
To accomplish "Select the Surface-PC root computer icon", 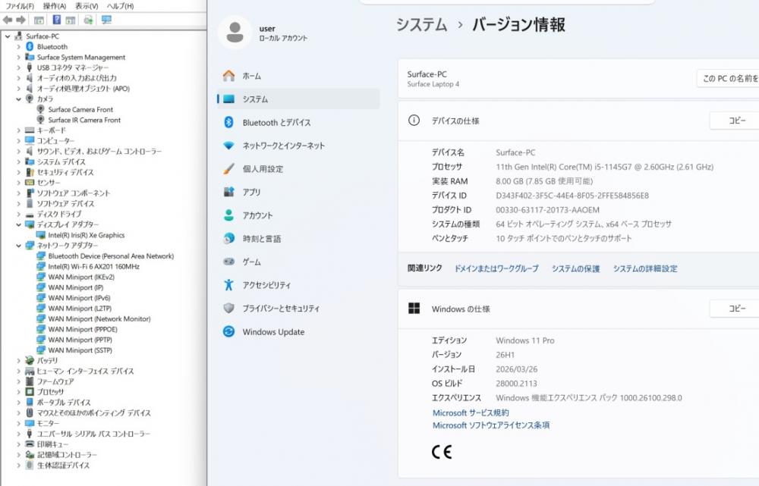I will click(x=18, y=36).
